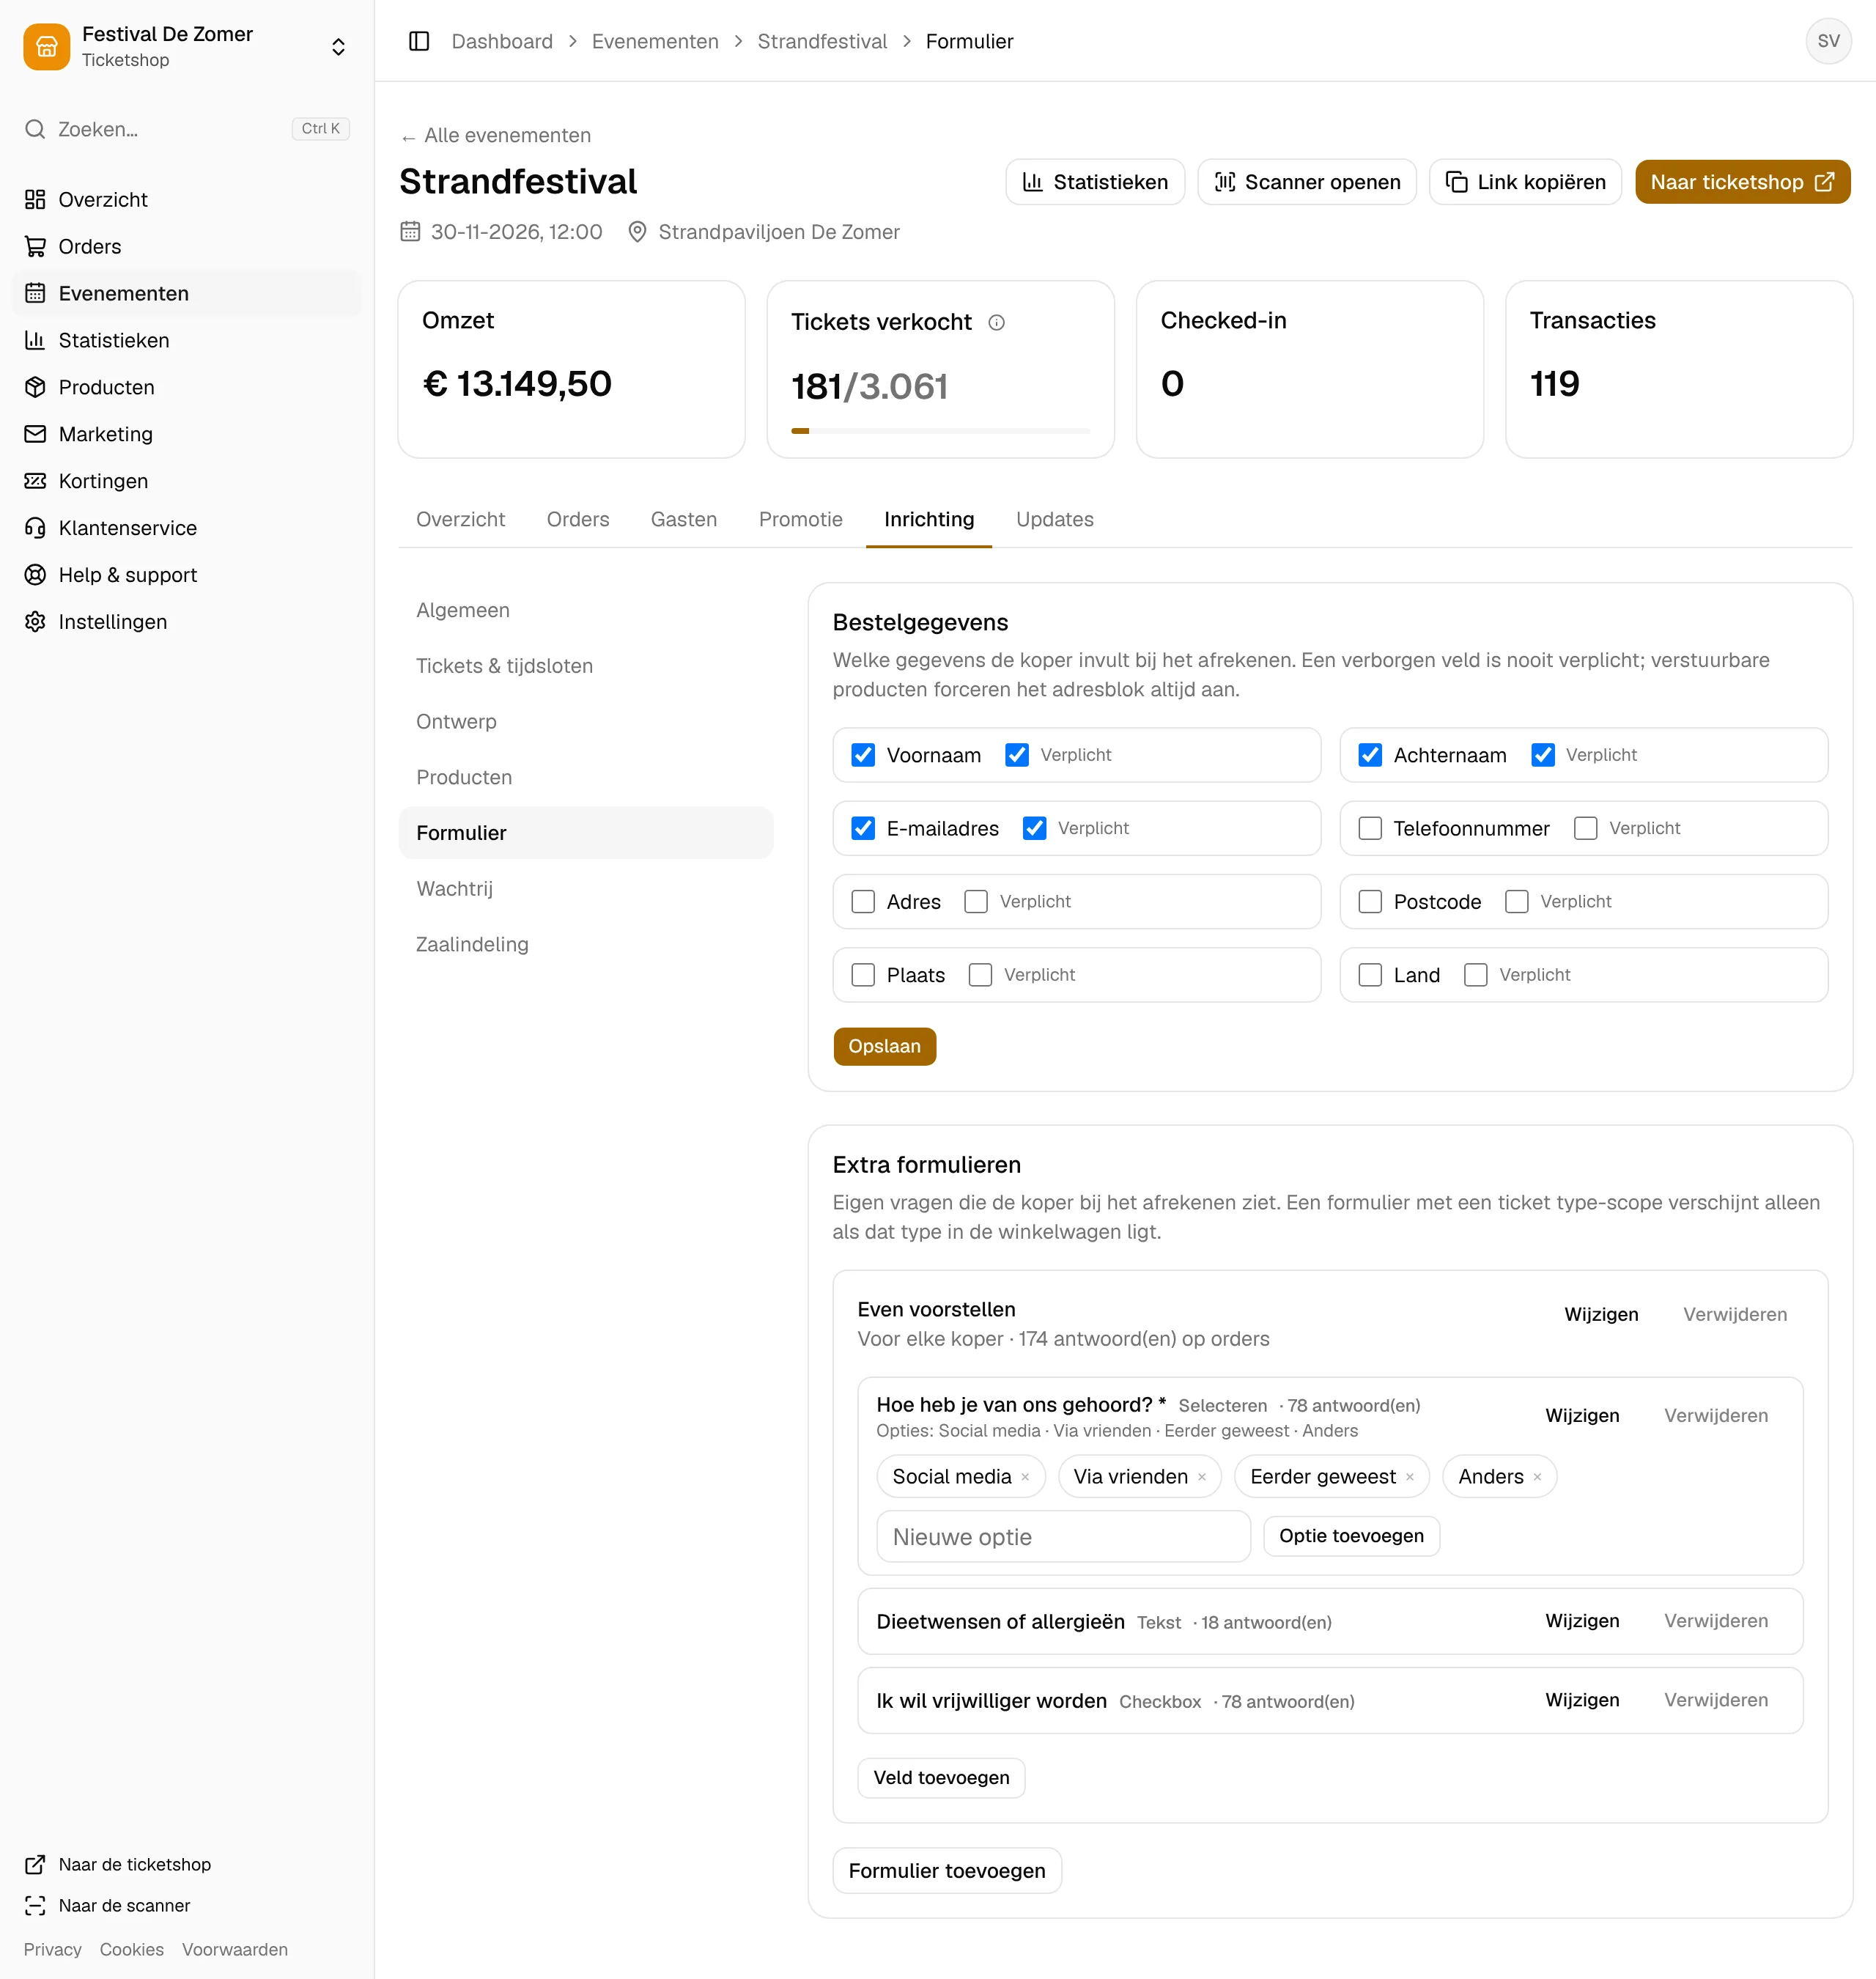Click the search magnifier icon
The width and height of the screenshot is (1876, 1979).
pos(35,129)
